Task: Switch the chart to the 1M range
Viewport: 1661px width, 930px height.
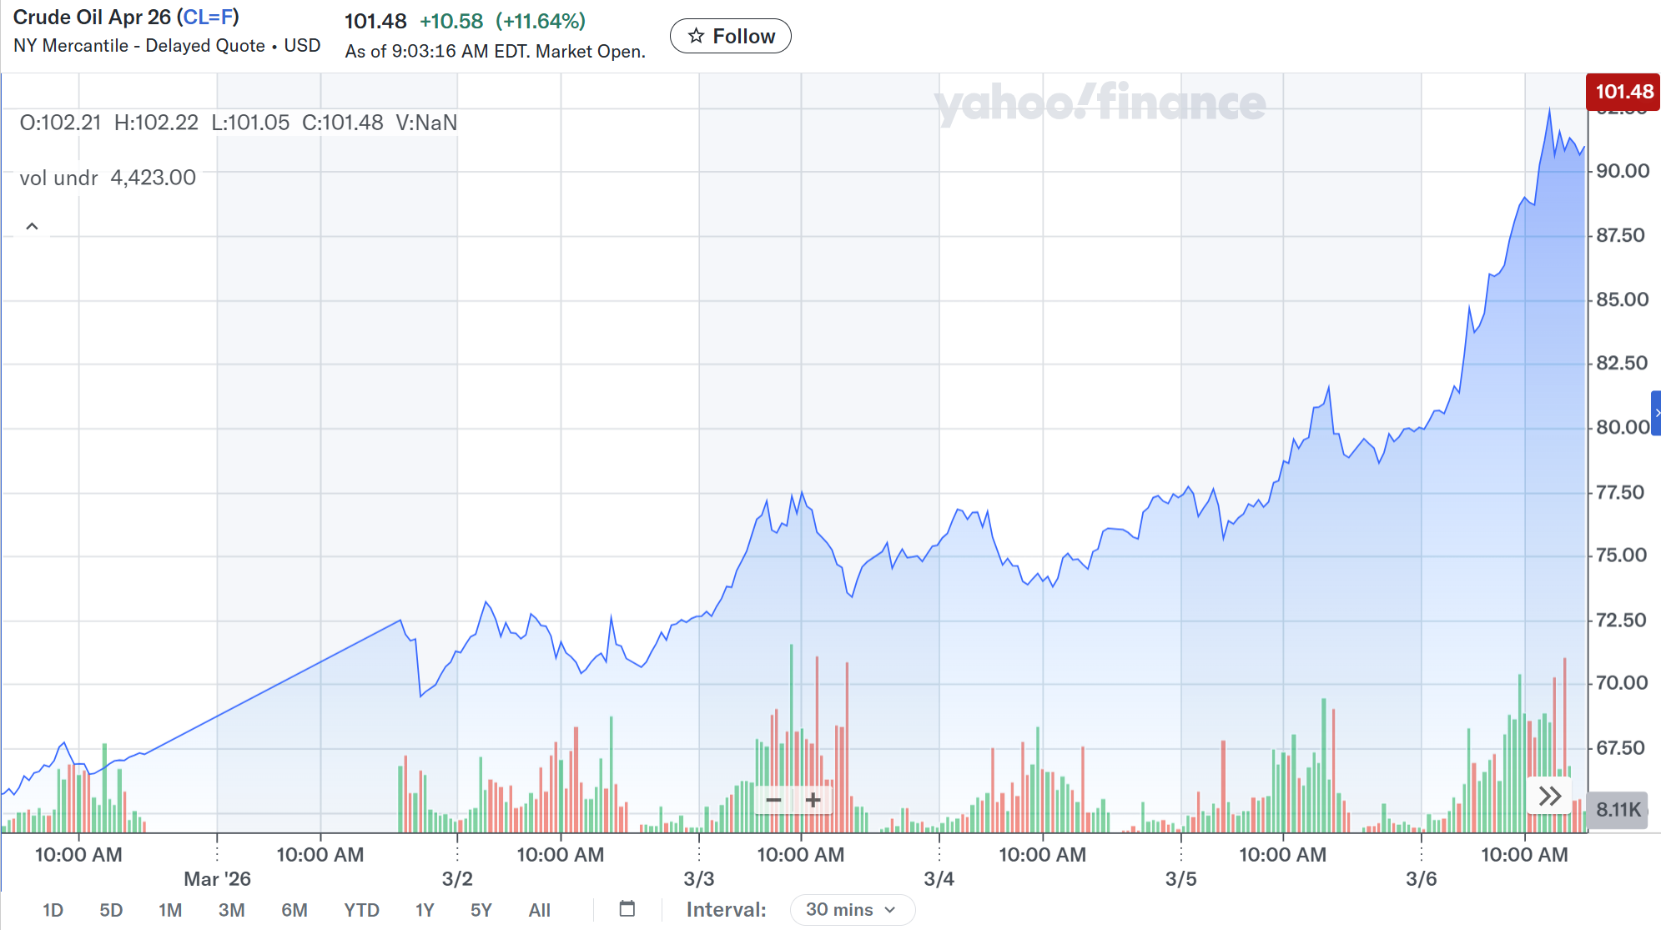Action: [170, 910]
